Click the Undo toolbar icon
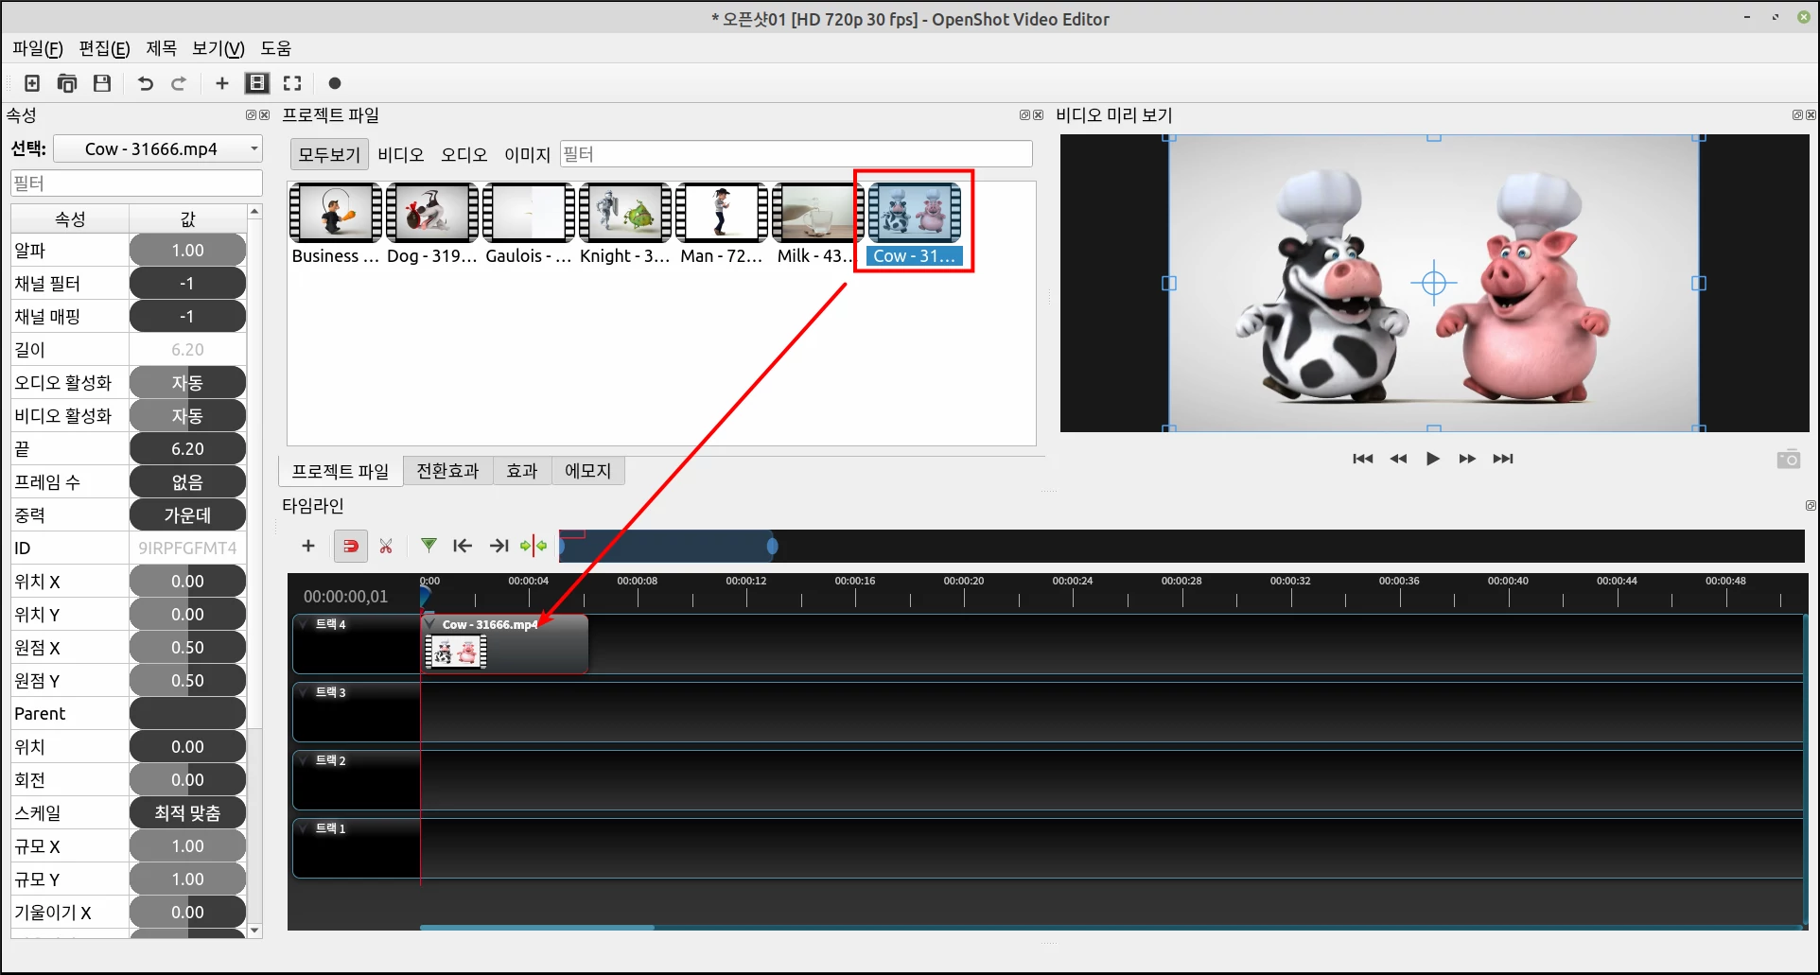 (x=145, y=83)
